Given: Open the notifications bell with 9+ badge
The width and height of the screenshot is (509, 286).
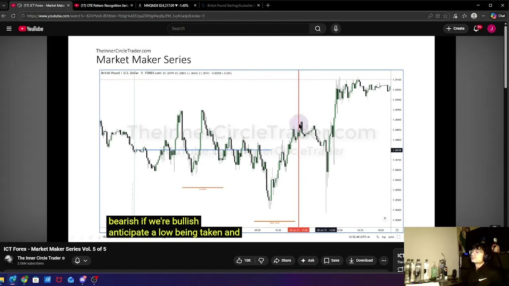Looking at the screenshot, I should [x=476, y=29].
